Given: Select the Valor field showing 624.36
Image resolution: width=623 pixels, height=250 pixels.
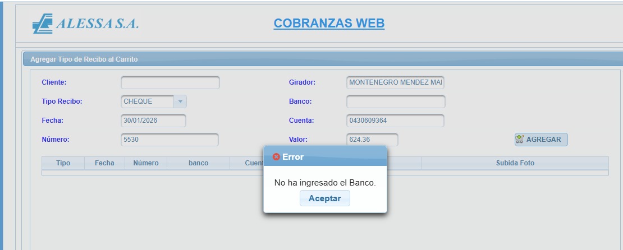Looking at the screenshot, I should (x=372, y=140).
